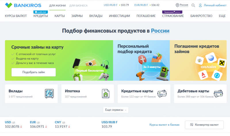Open the КРЕДИТЫ menu item
The image size is (230, 136).
pos(41,16)
